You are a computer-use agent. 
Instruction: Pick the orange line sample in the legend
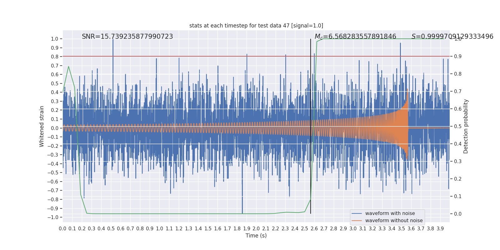(357, 221)
